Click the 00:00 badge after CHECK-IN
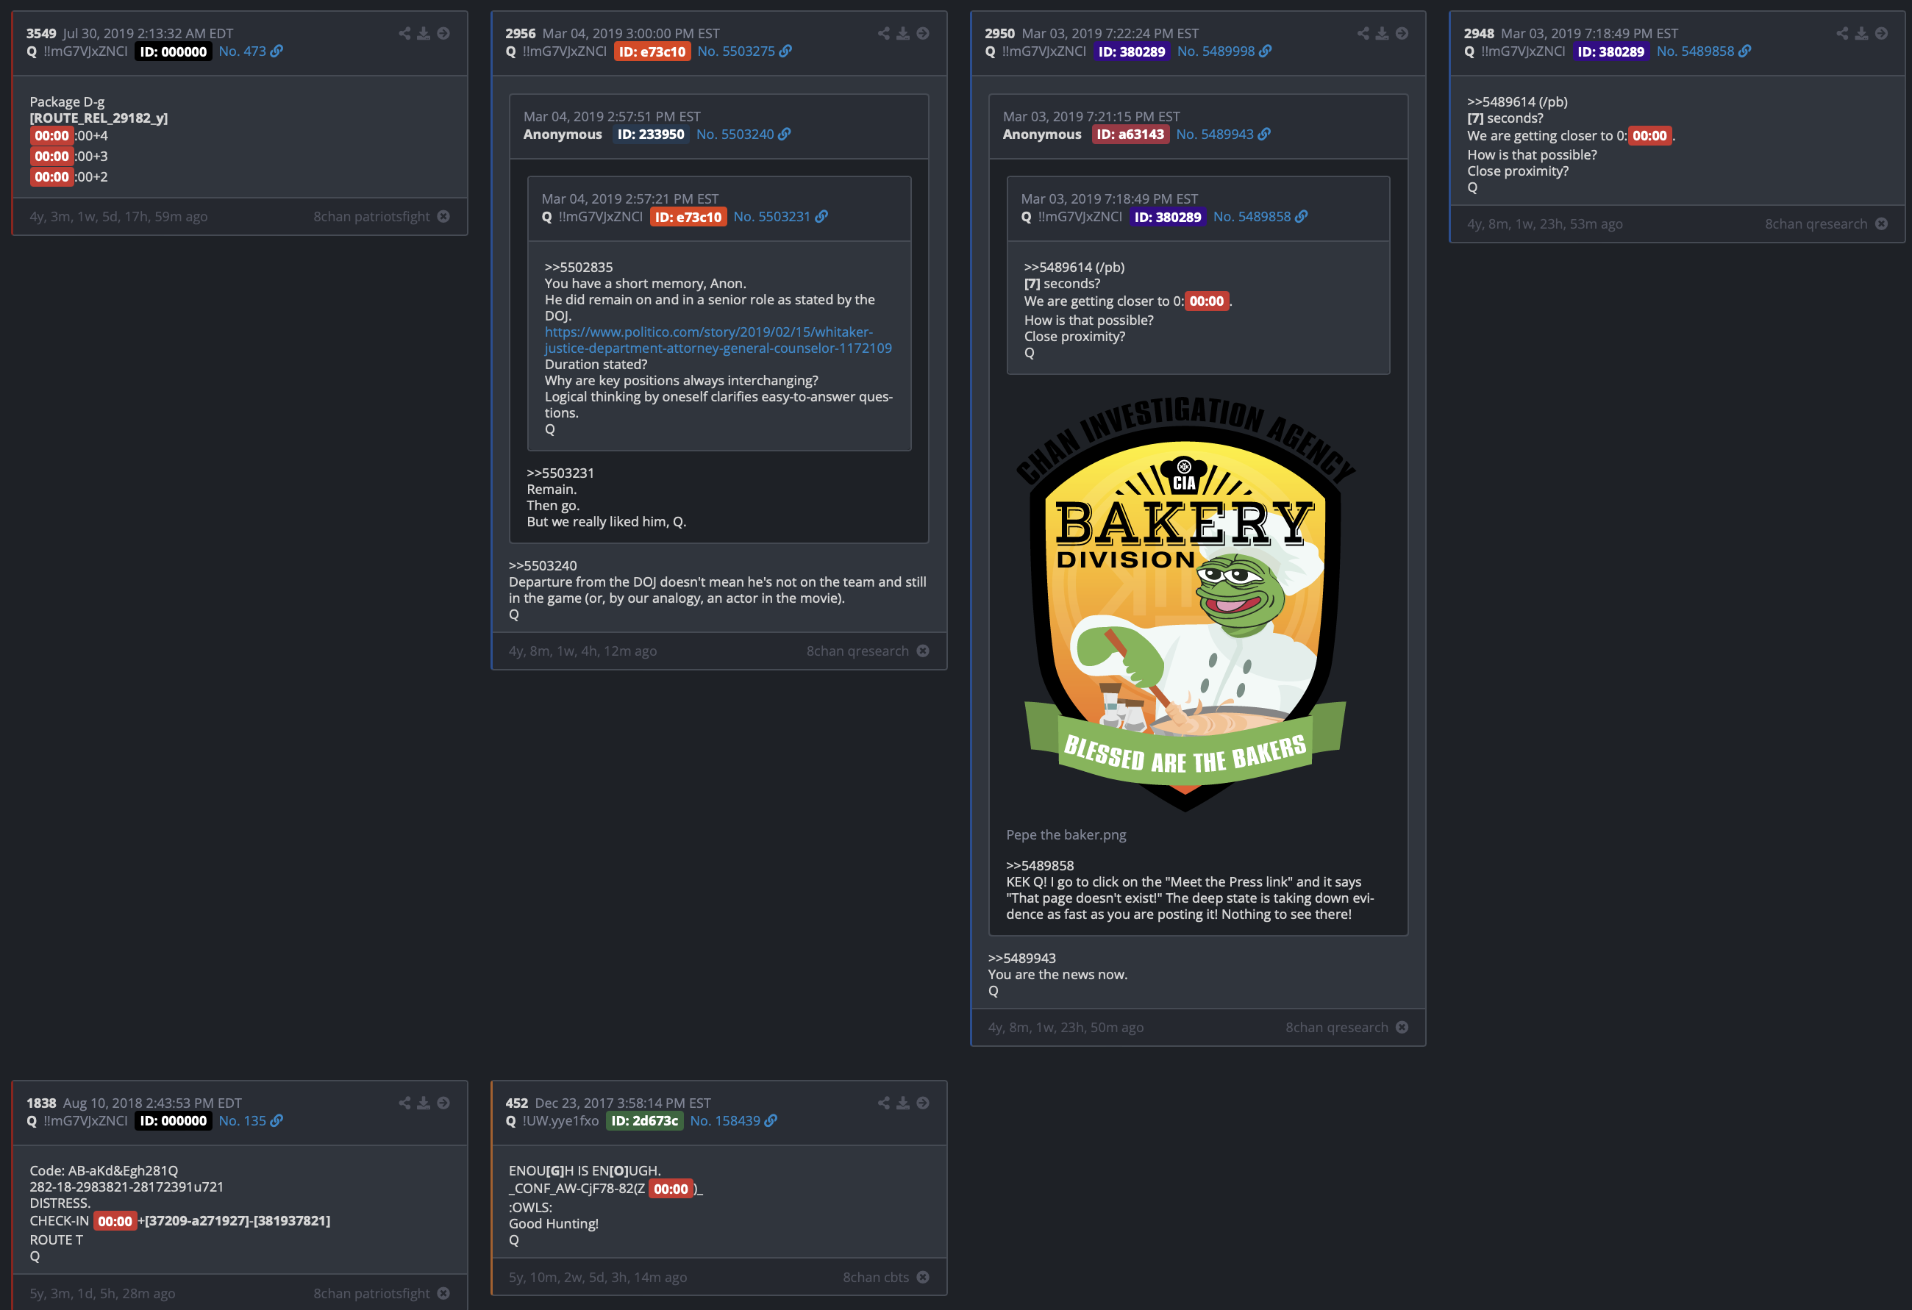Screen dimensions: 1912x1310 coord(115,1221)
